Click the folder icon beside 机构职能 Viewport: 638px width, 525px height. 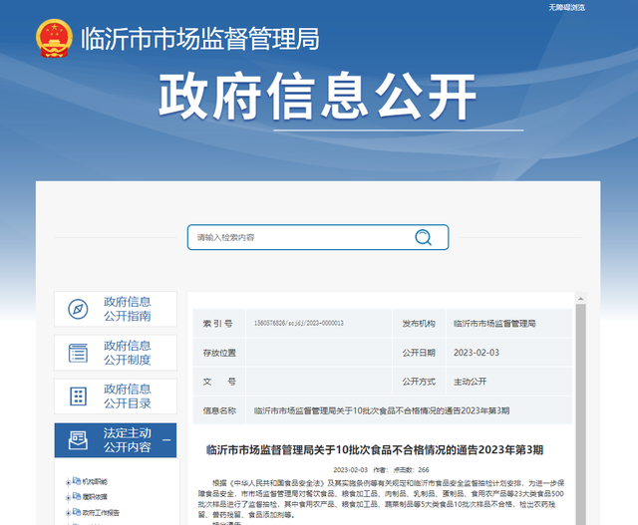pyautogui.click(x=77, y=481)
